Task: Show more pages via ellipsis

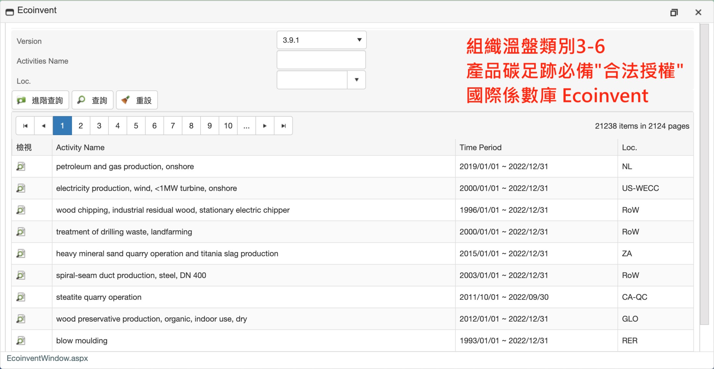Action: tap(247, 126)
